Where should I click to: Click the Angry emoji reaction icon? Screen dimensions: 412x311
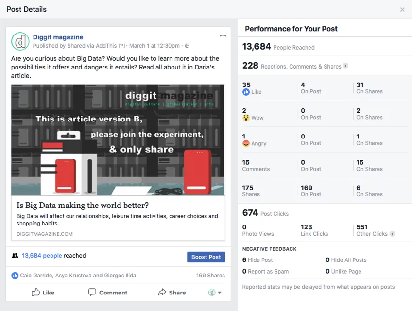246,143
